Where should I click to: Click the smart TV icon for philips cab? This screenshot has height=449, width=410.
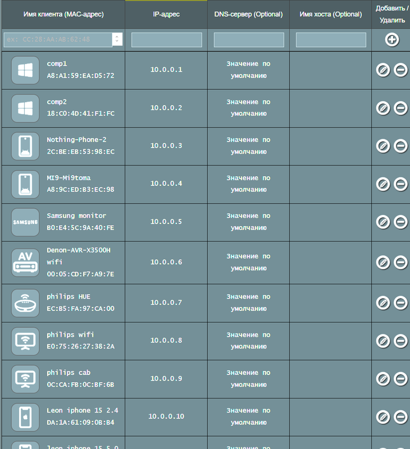coord(25,379)
